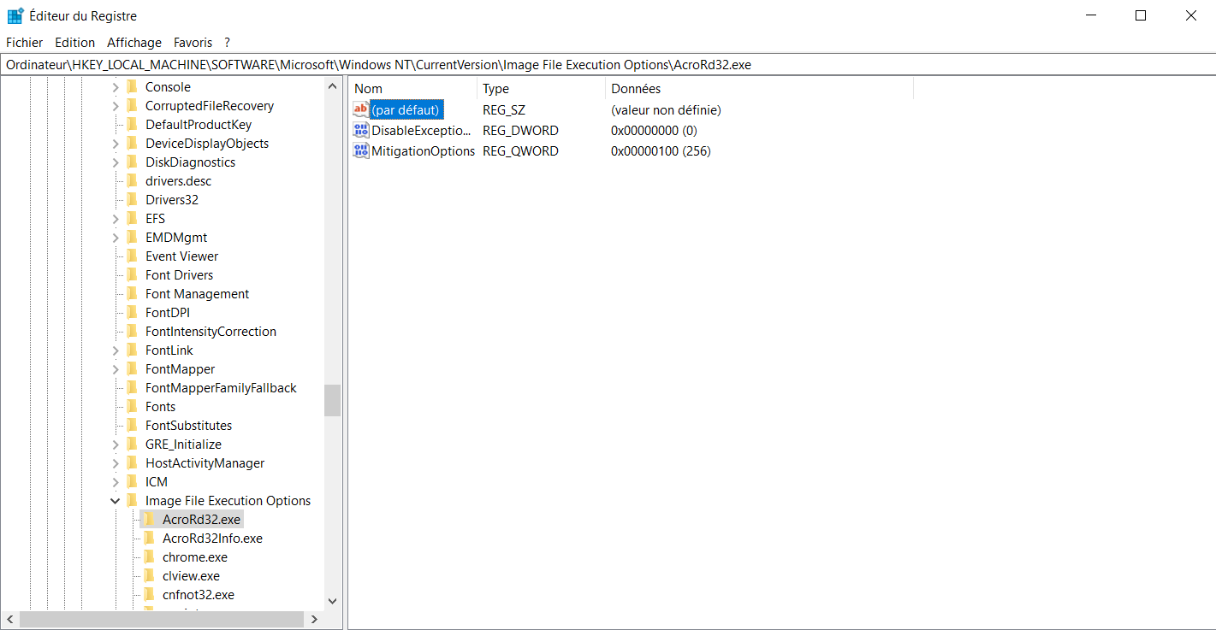The height and width of the screenshot is (630, 1216).
Task: Expand the Console key
Action: pos(116,87)
